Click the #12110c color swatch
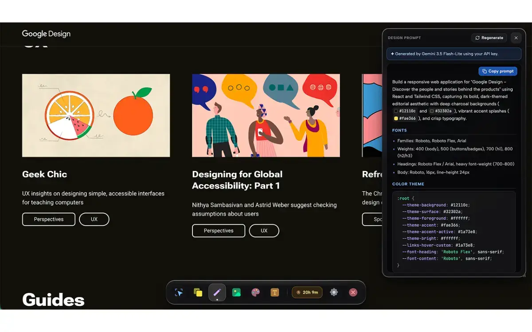Image resolution: width=532 pixels, height=332 pixels. [396, 111]
